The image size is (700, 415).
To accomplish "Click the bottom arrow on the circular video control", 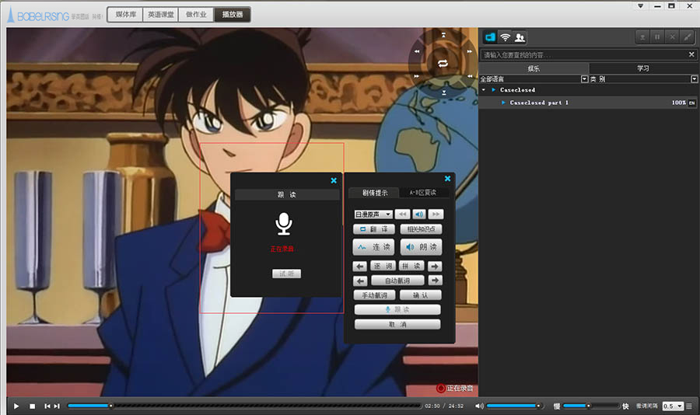I will point(444,92).
